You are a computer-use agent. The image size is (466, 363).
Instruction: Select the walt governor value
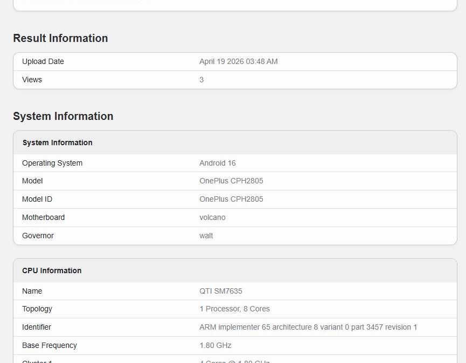pyautogui.click(x=206, y=236)
